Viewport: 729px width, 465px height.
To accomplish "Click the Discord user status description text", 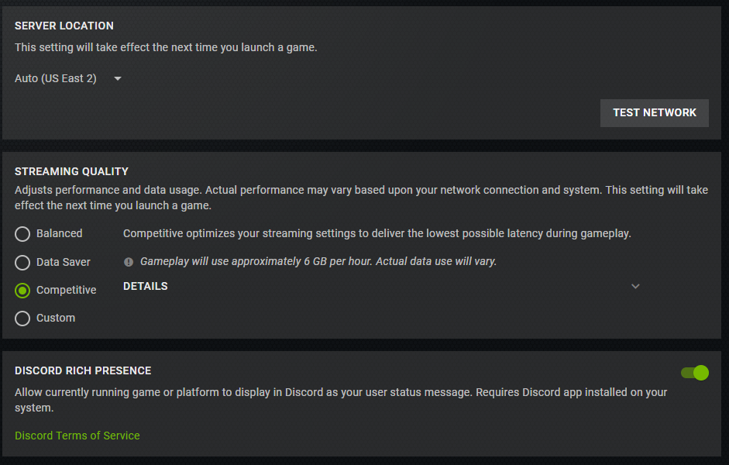I will click(x=341, y=400).
